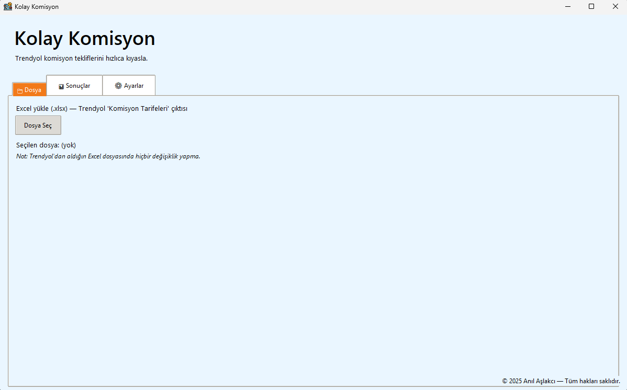Click the 'Seçilen dosya: (yok)' label
Viewport: 627px width, 390px height.
click(46, 145)
